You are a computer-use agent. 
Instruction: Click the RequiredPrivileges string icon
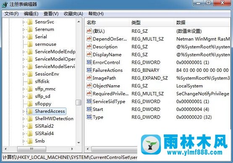pyautogui.click(x=89, y=93)
